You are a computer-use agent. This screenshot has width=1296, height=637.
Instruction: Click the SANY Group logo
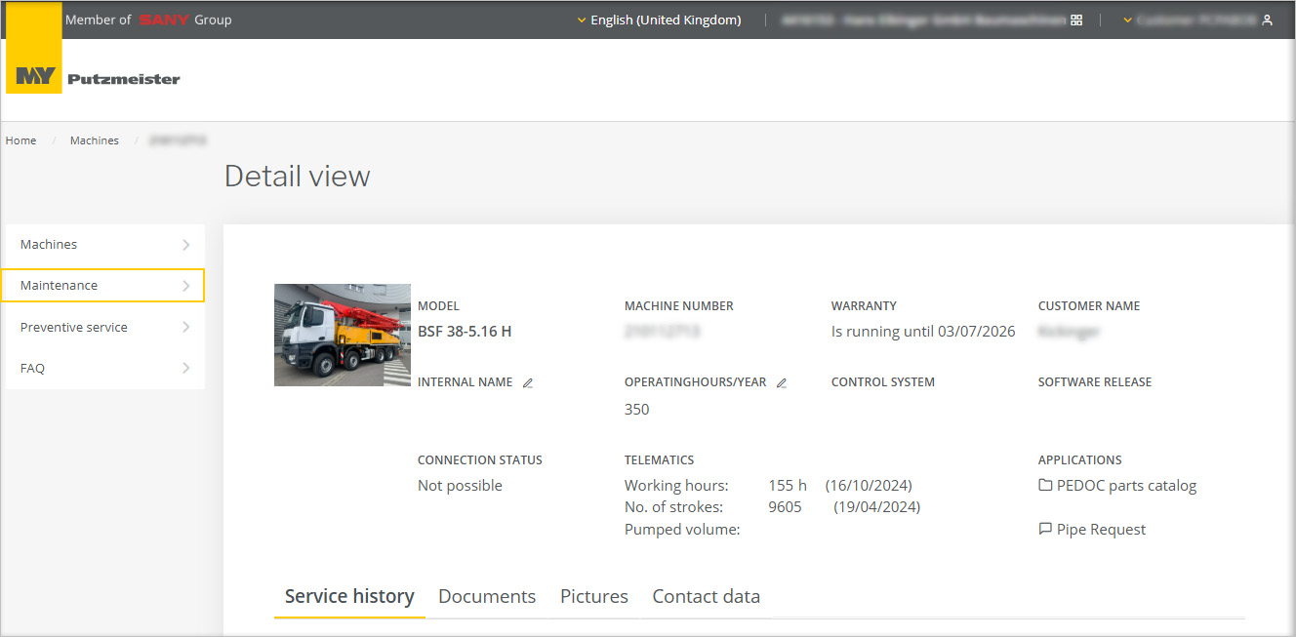[x=164, y=20]
